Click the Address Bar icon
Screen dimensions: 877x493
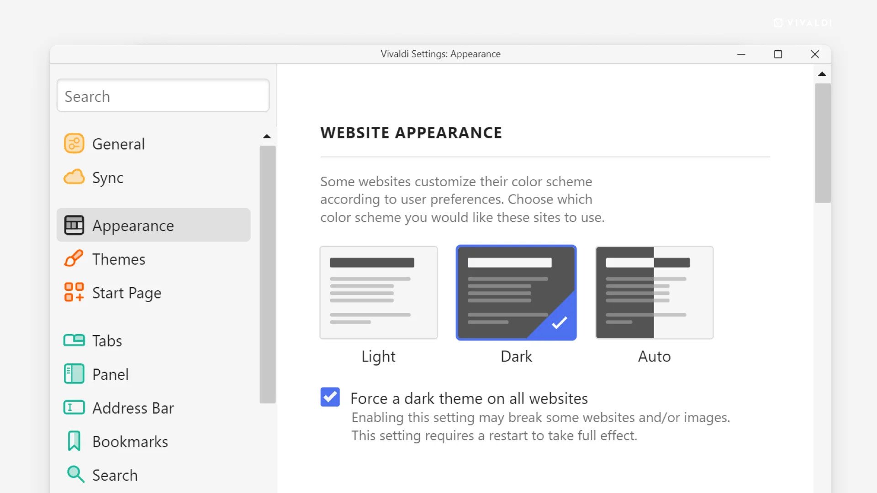point(74,407)
